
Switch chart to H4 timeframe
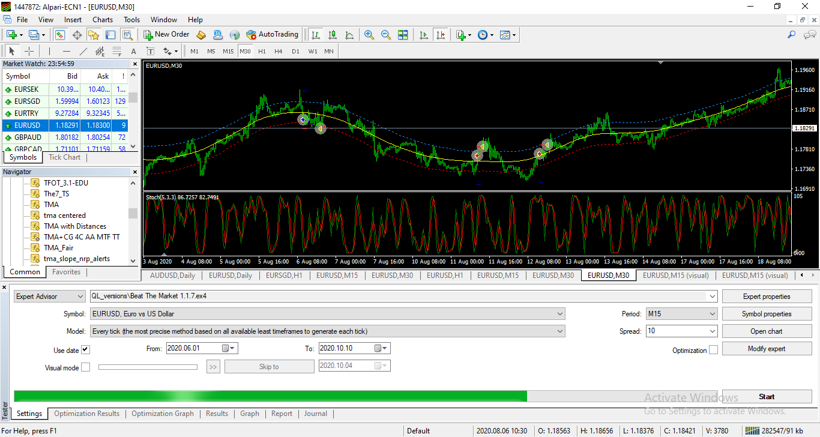pyautogui.click(x=279, y=51)
